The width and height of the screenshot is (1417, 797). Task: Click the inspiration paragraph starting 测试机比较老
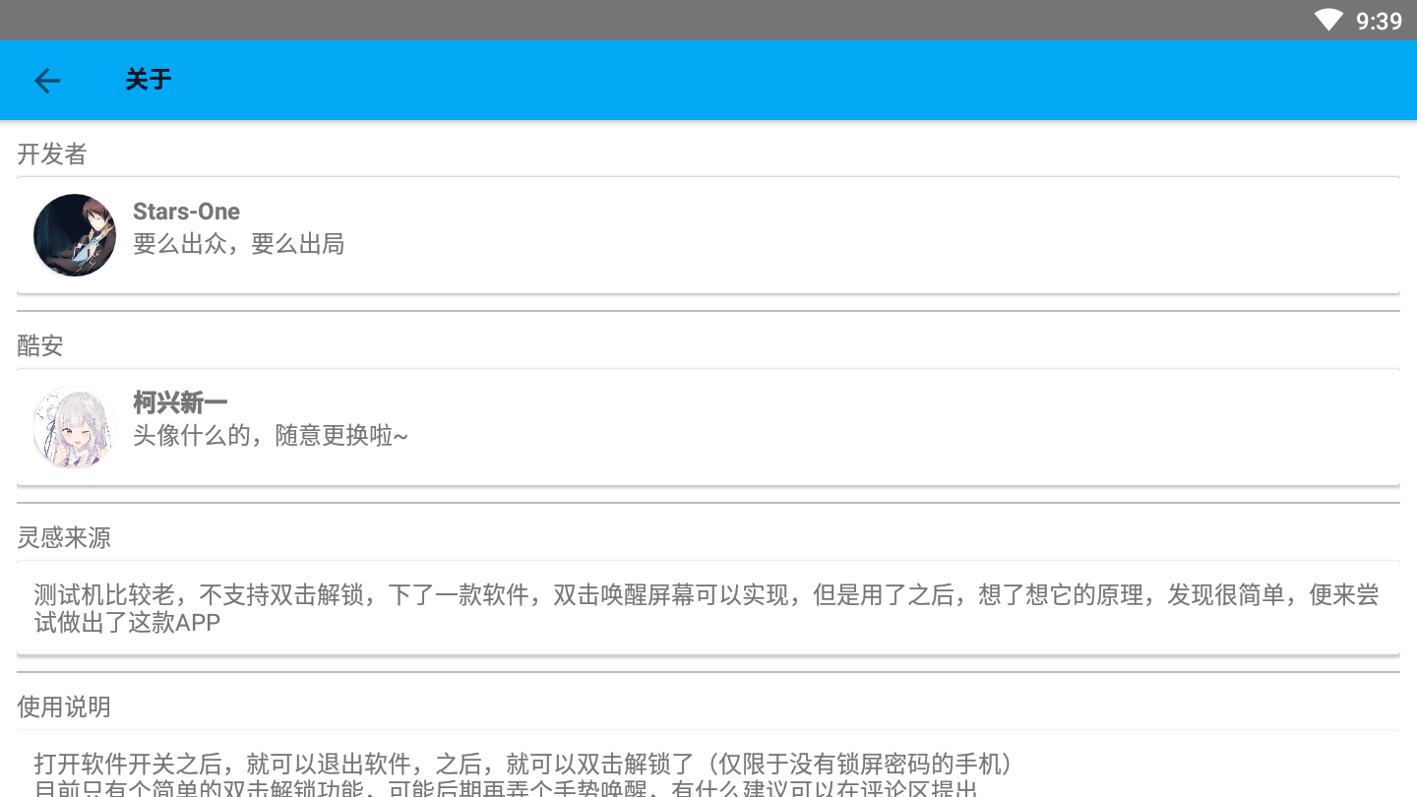point(707,608)
